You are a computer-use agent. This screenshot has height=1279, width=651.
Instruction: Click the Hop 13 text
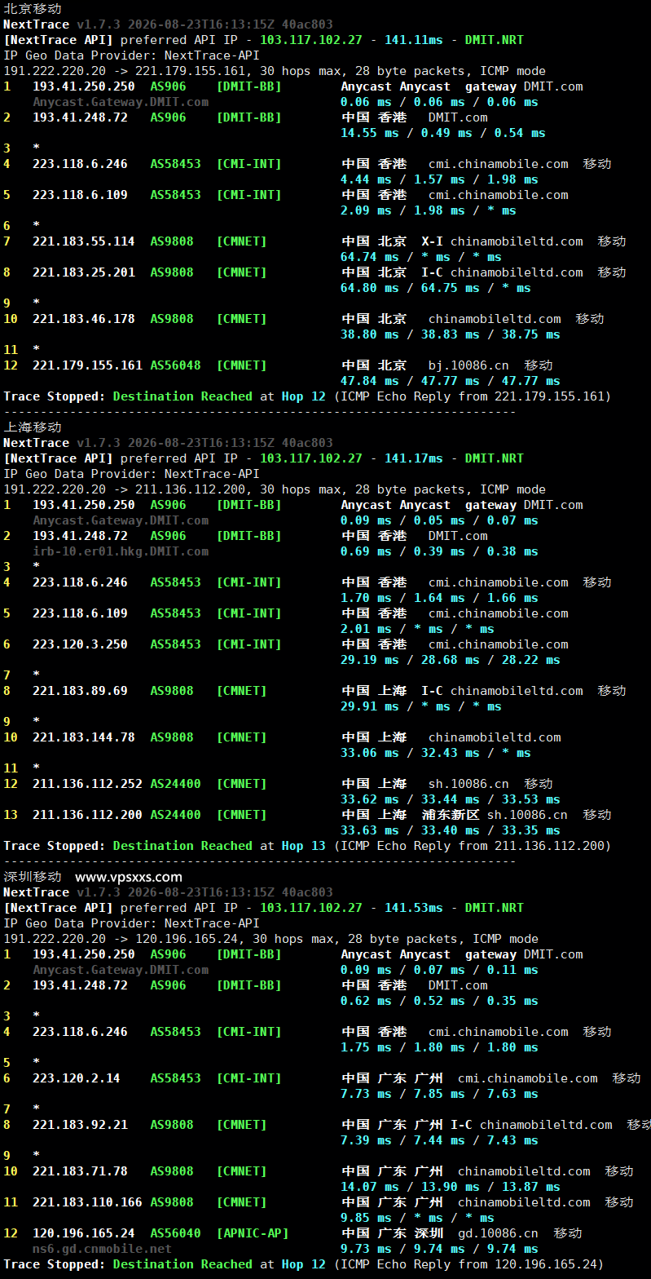click(303, 846)
